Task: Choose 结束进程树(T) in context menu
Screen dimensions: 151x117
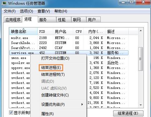Action: tap(53, 75)
